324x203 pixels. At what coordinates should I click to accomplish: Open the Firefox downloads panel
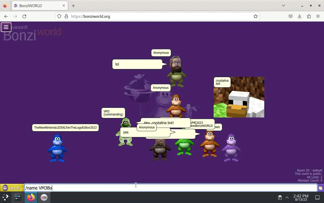point(300,16)
